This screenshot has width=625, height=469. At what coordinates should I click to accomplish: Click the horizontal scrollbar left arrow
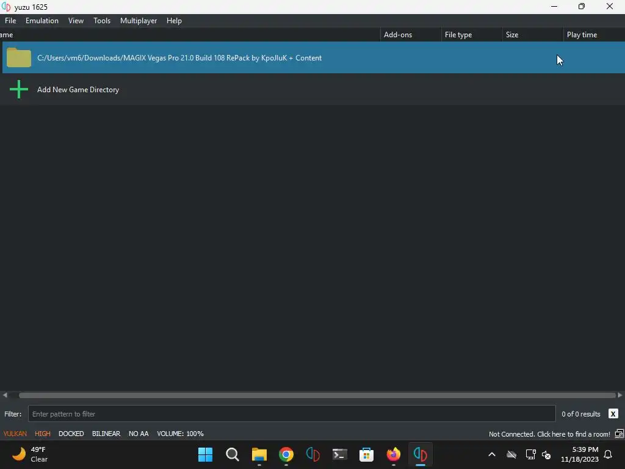click(x=5, y=395)
